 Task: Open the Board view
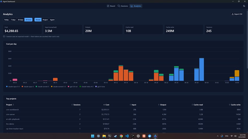pos(111,6)
